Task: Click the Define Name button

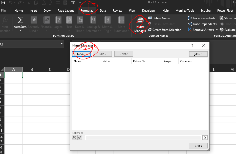Action: point(159,18)
